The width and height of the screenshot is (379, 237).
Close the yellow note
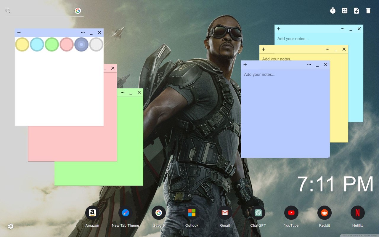344,49
